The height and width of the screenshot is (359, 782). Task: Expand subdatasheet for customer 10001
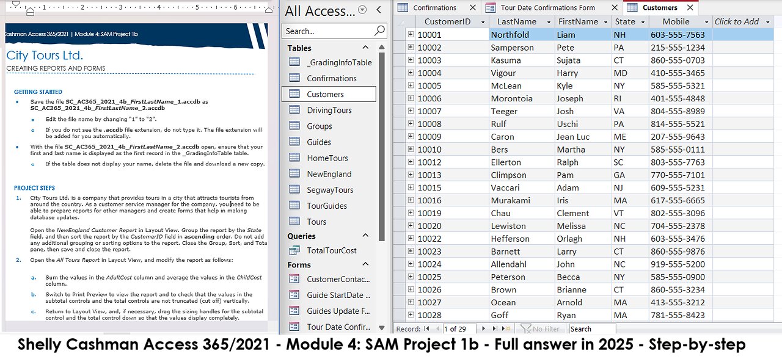tap(411, 35)
